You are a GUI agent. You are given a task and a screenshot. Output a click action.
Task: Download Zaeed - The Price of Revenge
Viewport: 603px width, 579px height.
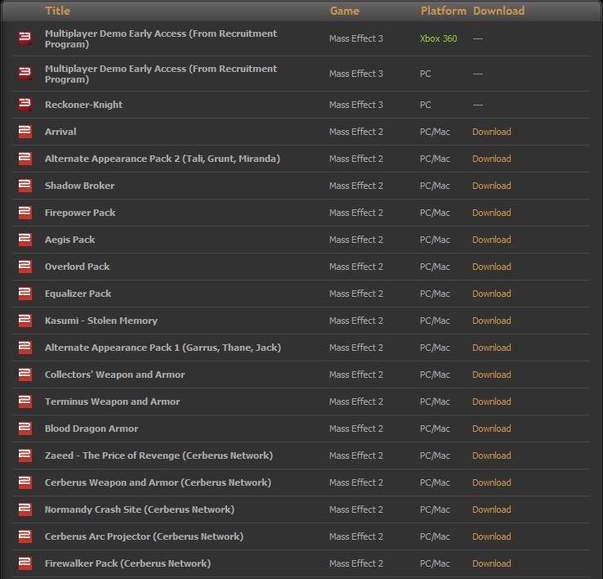tap(492, 456)
